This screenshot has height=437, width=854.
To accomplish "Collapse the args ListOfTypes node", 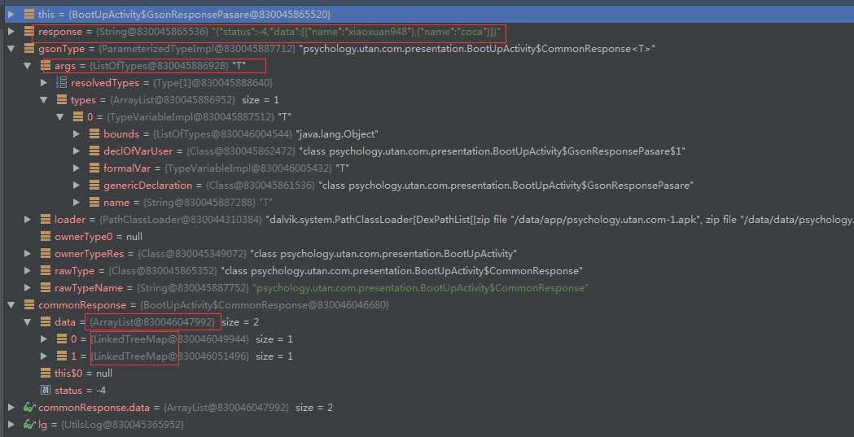I will click(x=28, y=66).
